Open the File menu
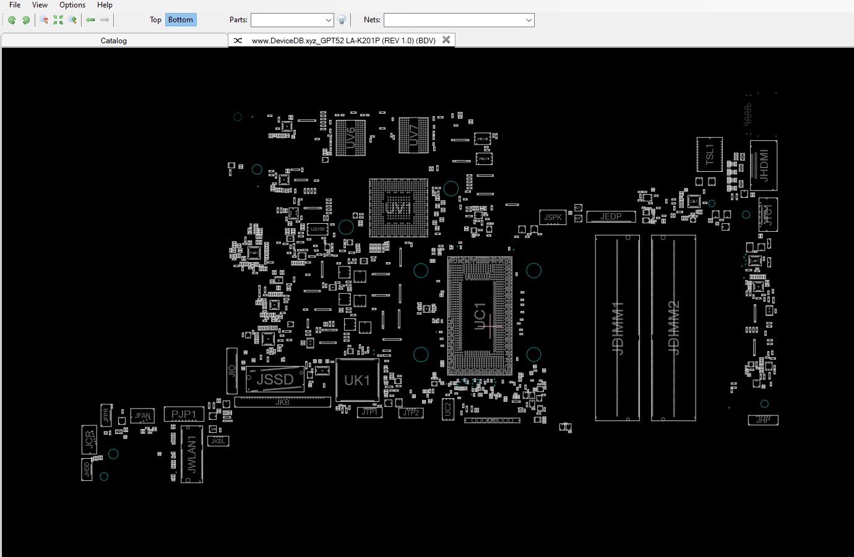854x557 pixels. [15, 5]
